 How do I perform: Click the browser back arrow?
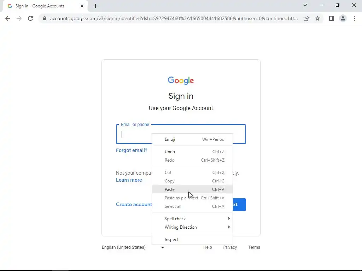click(x=8, y=18)
